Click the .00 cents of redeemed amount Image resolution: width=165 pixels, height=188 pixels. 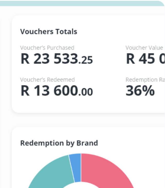pyautogui.click(x=86, y=92)
